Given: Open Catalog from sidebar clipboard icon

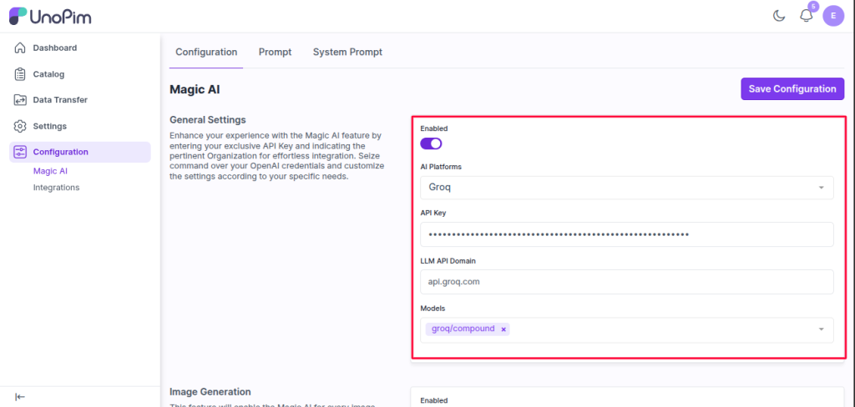Looking at the screenshot, I should coord(21,74).
